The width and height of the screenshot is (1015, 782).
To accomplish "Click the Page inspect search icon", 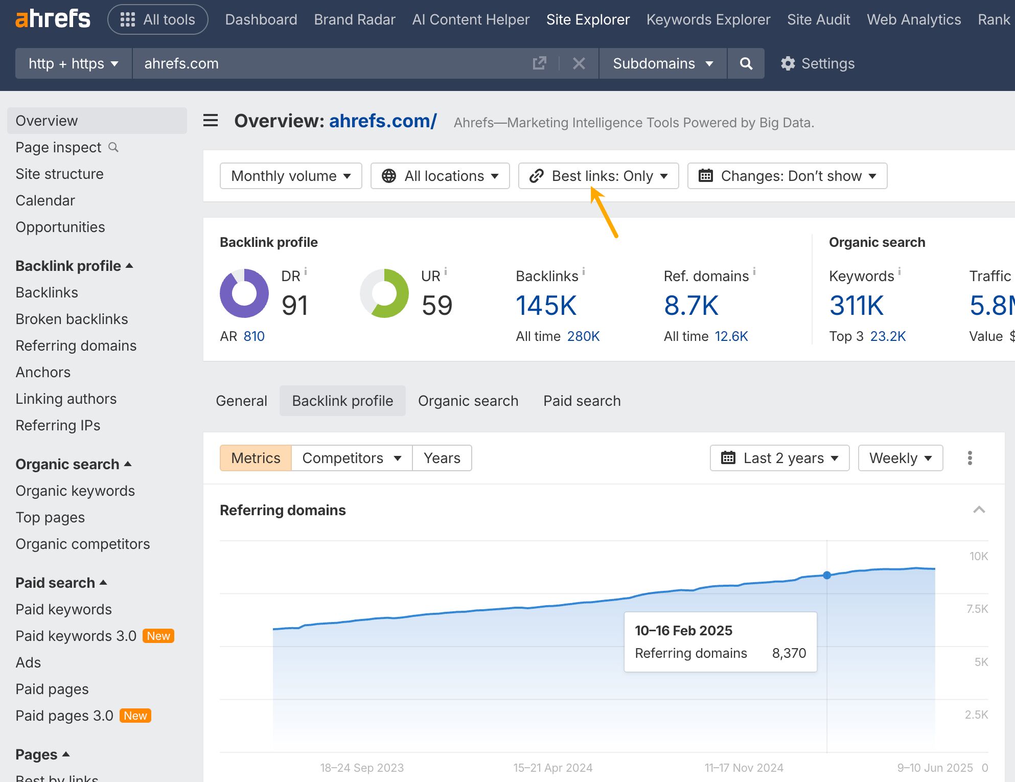I will click(x=113, y=147).
